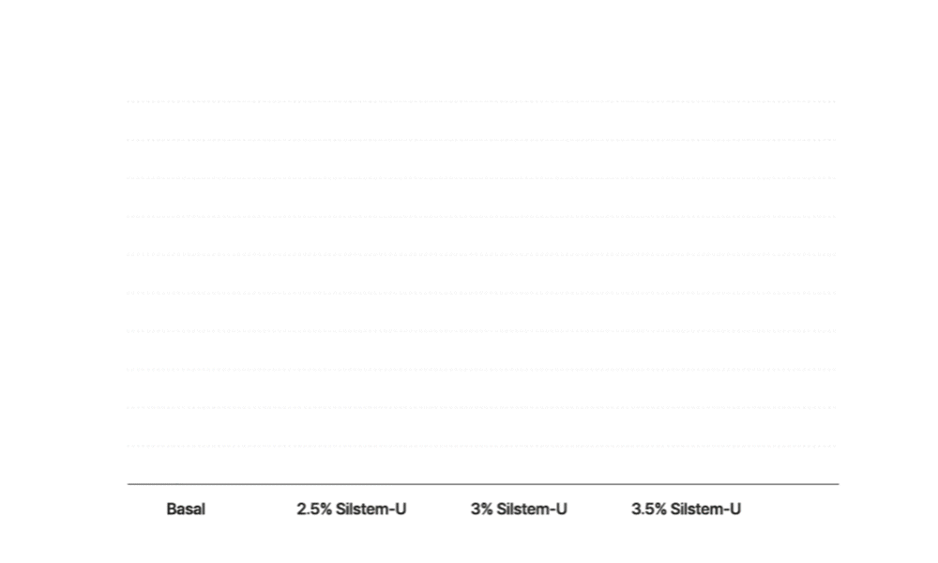The image size is (938, 563).
Task: Select the second dotted gridline from top
Action: [483, 140]
